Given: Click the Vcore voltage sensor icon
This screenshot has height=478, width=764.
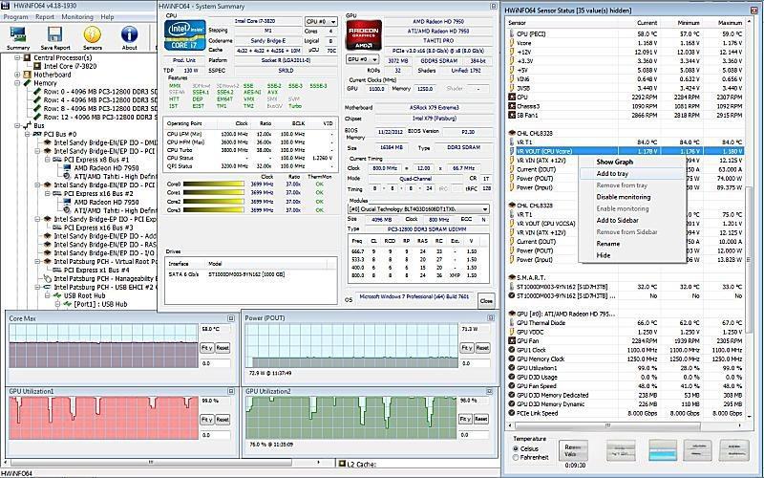Looking at the screenshot, I should point(512,43).
